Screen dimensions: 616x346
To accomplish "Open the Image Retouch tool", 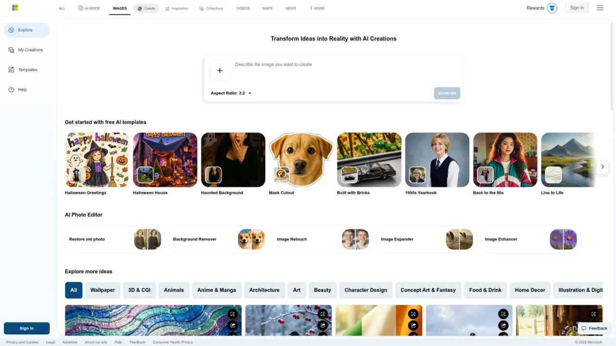I will [x=323, y=239].
